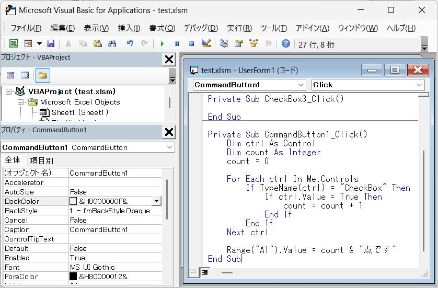
Task: Click the Break pause icon
Action: click(x=177, y=43)
